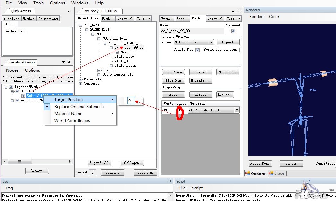Collapse the A00_null_body tree node
This screenshot has height=201, width=336.
click(x=99, y=39)
